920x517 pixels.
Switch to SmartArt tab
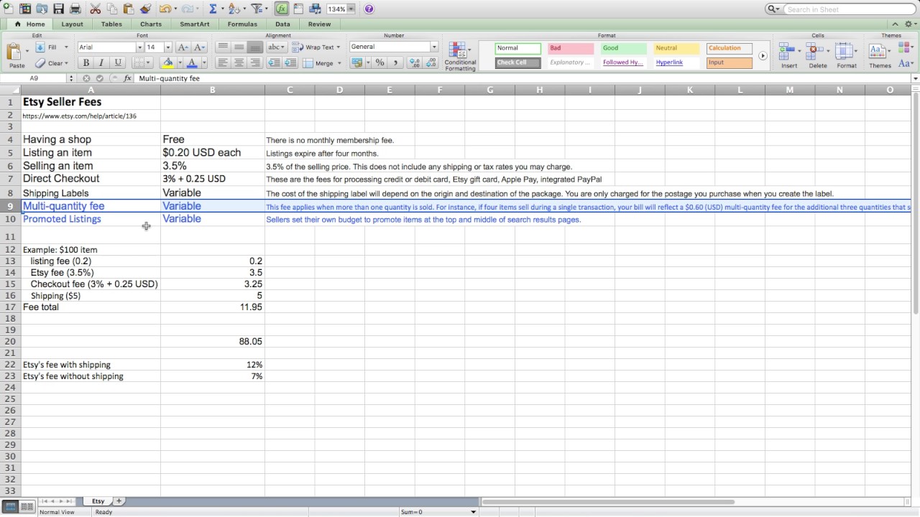(x=195, y=24)
